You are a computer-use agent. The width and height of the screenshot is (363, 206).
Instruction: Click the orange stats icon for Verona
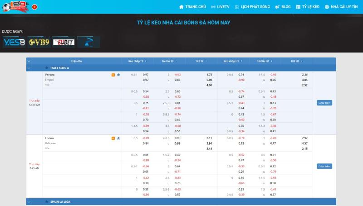click(x=113, y=75)
